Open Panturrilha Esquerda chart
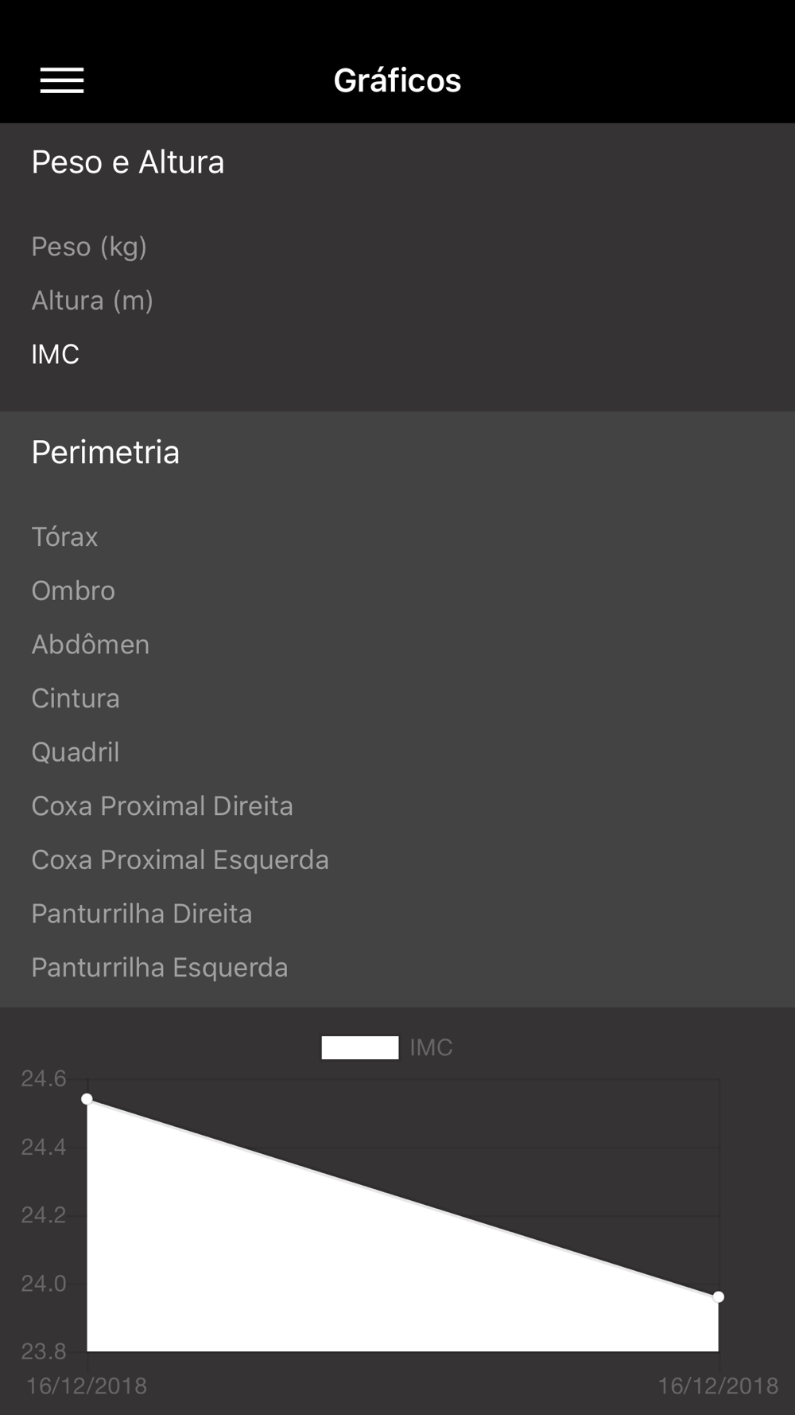This screenshot has height=1415, width=795. pyautogui.click(x=160, y=968)
